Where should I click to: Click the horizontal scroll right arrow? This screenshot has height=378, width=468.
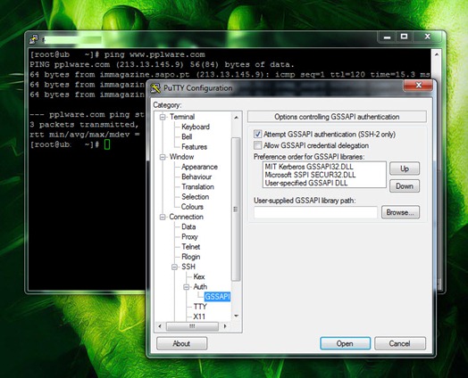pyautogui.click(x=225, y=326)
